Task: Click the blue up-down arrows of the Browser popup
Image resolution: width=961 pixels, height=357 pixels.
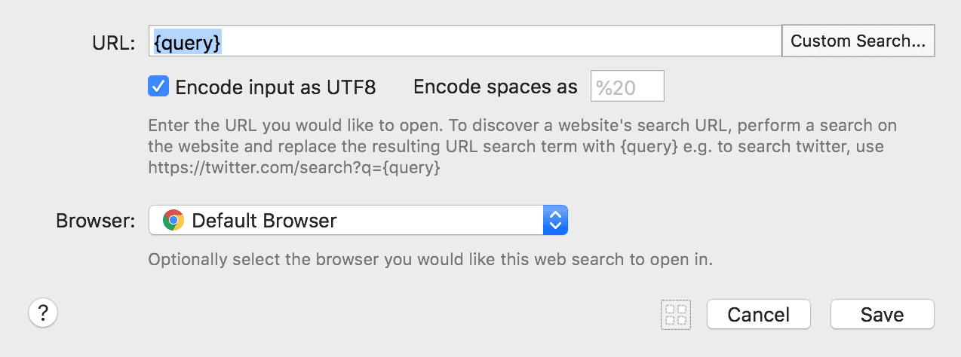Action: 555,221
